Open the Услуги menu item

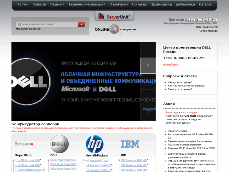[23, 4]
